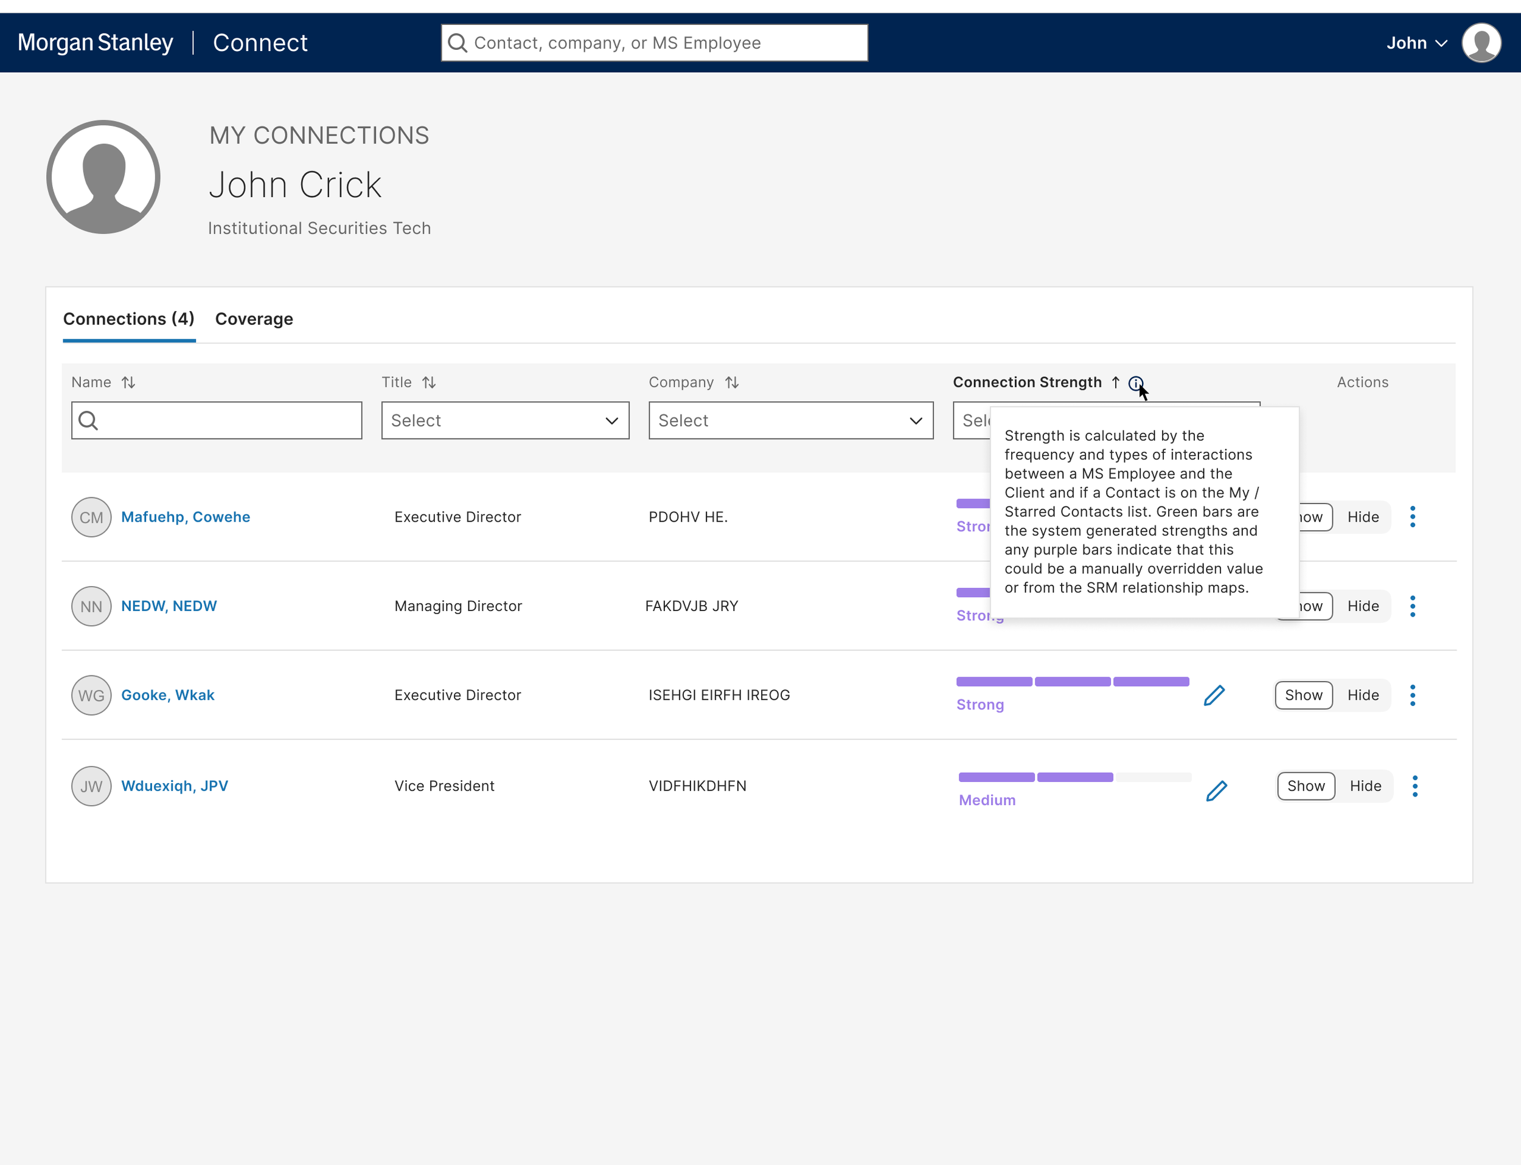This screenshot has height=1165, width=1521.
Task: Click the Name column sort arrows
Action: click(x=128, y=382)
